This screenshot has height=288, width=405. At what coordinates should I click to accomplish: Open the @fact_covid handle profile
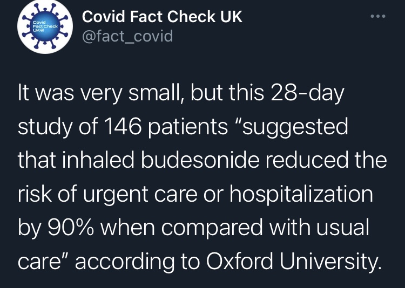coord(127,36)
